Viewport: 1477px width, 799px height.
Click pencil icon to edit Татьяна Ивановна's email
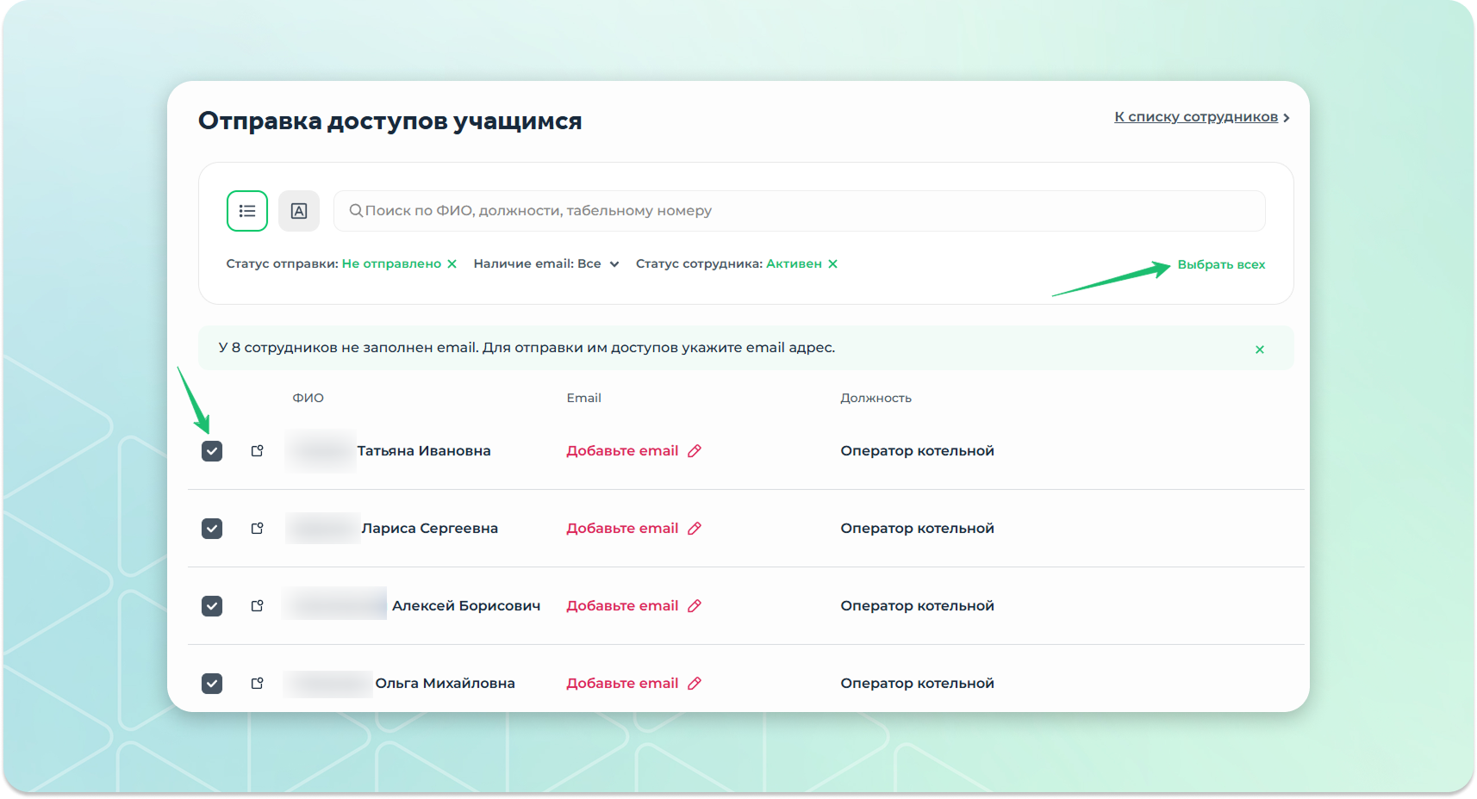point(695,450)
